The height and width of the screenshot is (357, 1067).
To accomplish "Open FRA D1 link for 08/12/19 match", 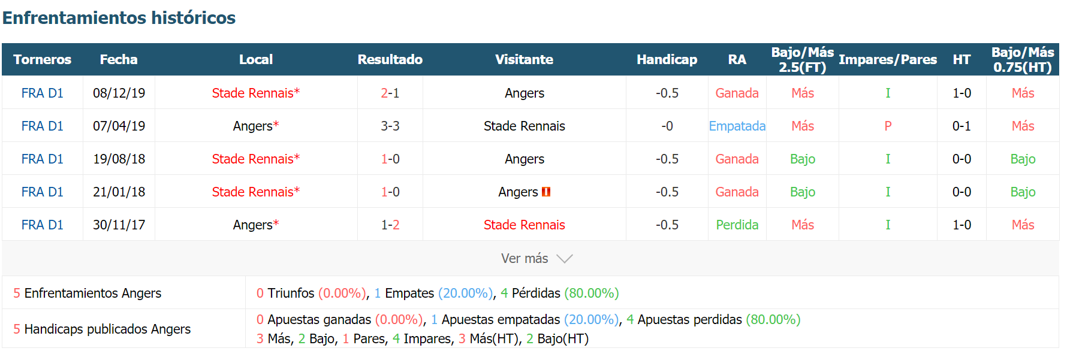I will [43, 93].
